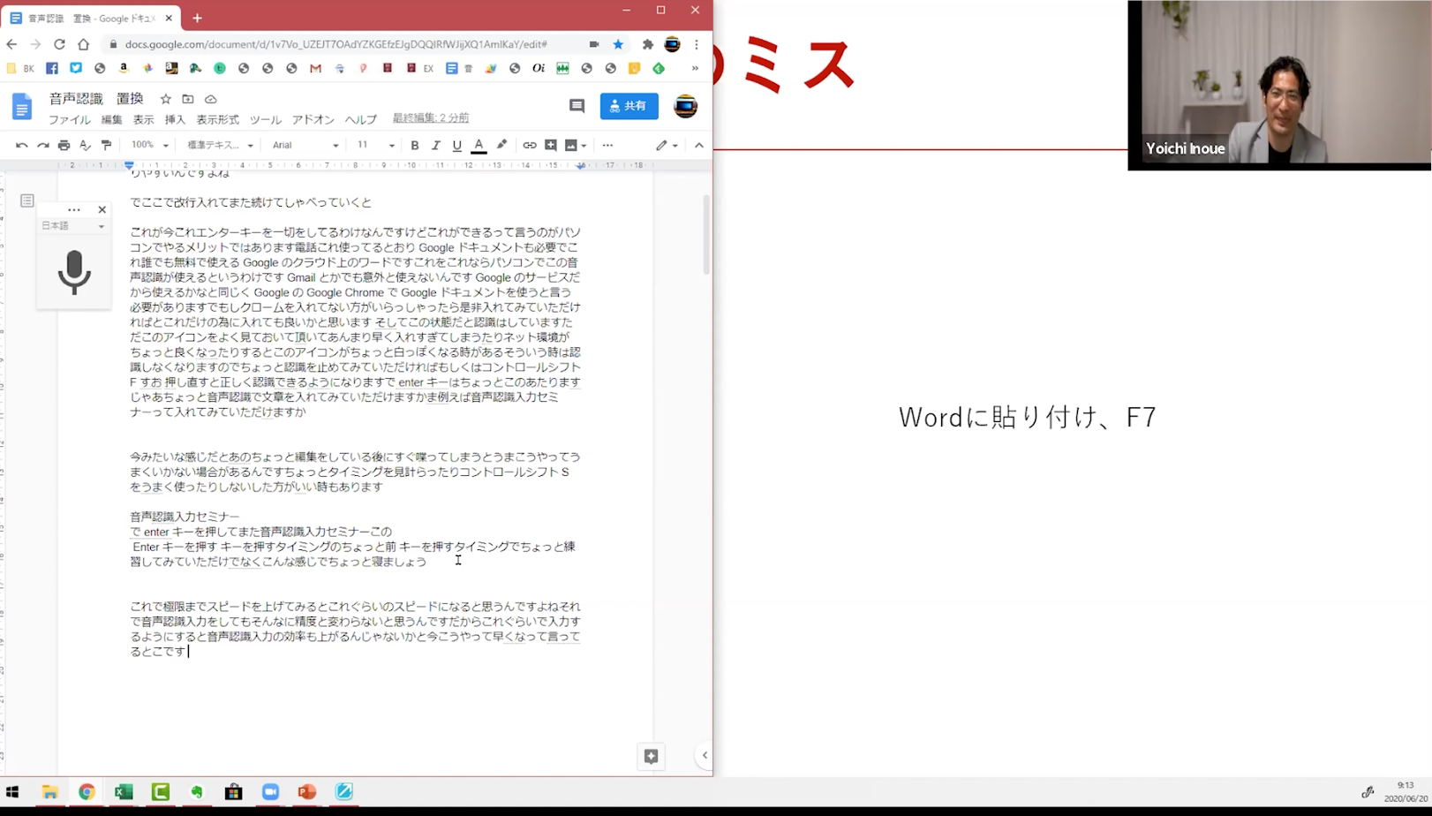
Task: Open the comment history icon
Action: [577, 106]
